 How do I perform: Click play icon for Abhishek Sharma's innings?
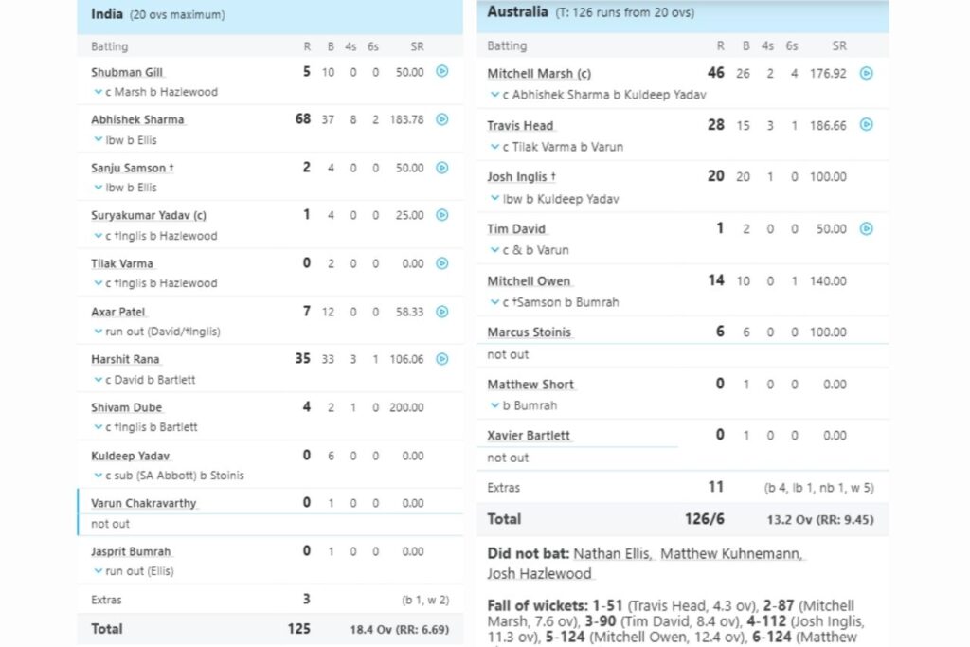click(x=441, y=119)
